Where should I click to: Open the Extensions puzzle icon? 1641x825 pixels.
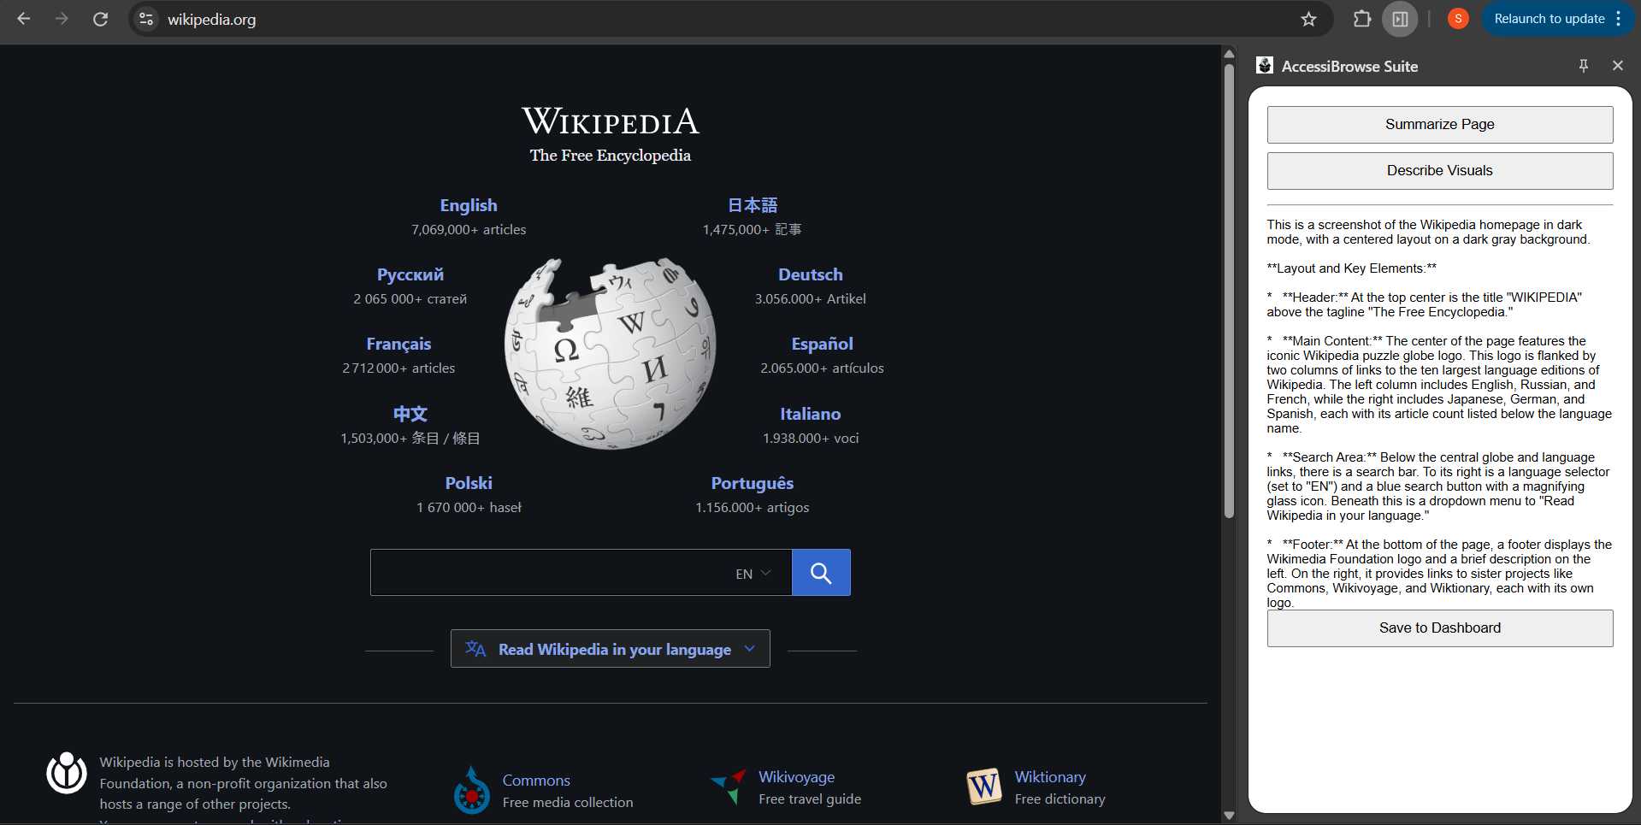click(x=1362, y=19)
